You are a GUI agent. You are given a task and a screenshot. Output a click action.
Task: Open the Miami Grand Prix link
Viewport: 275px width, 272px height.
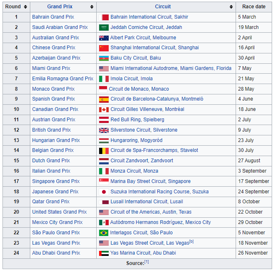pyautogui.click(x=51, y=68)
